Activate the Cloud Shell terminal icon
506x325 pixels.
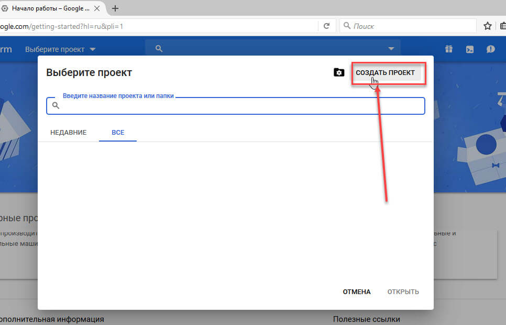[470, 49]
